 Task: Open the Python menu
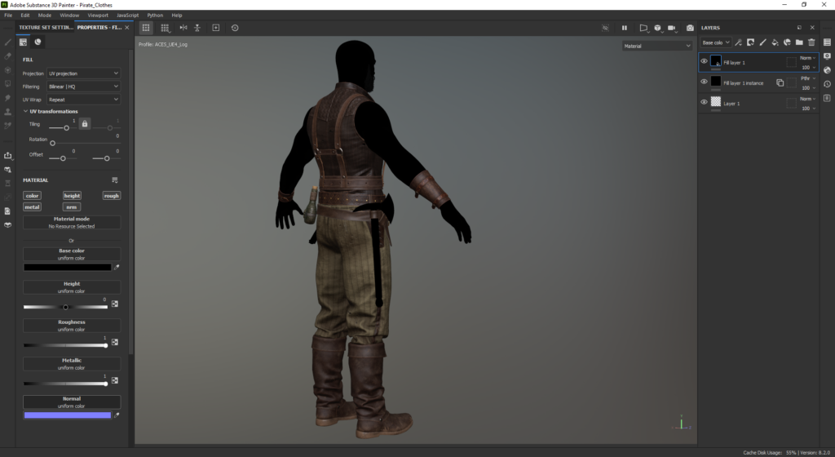155,15
